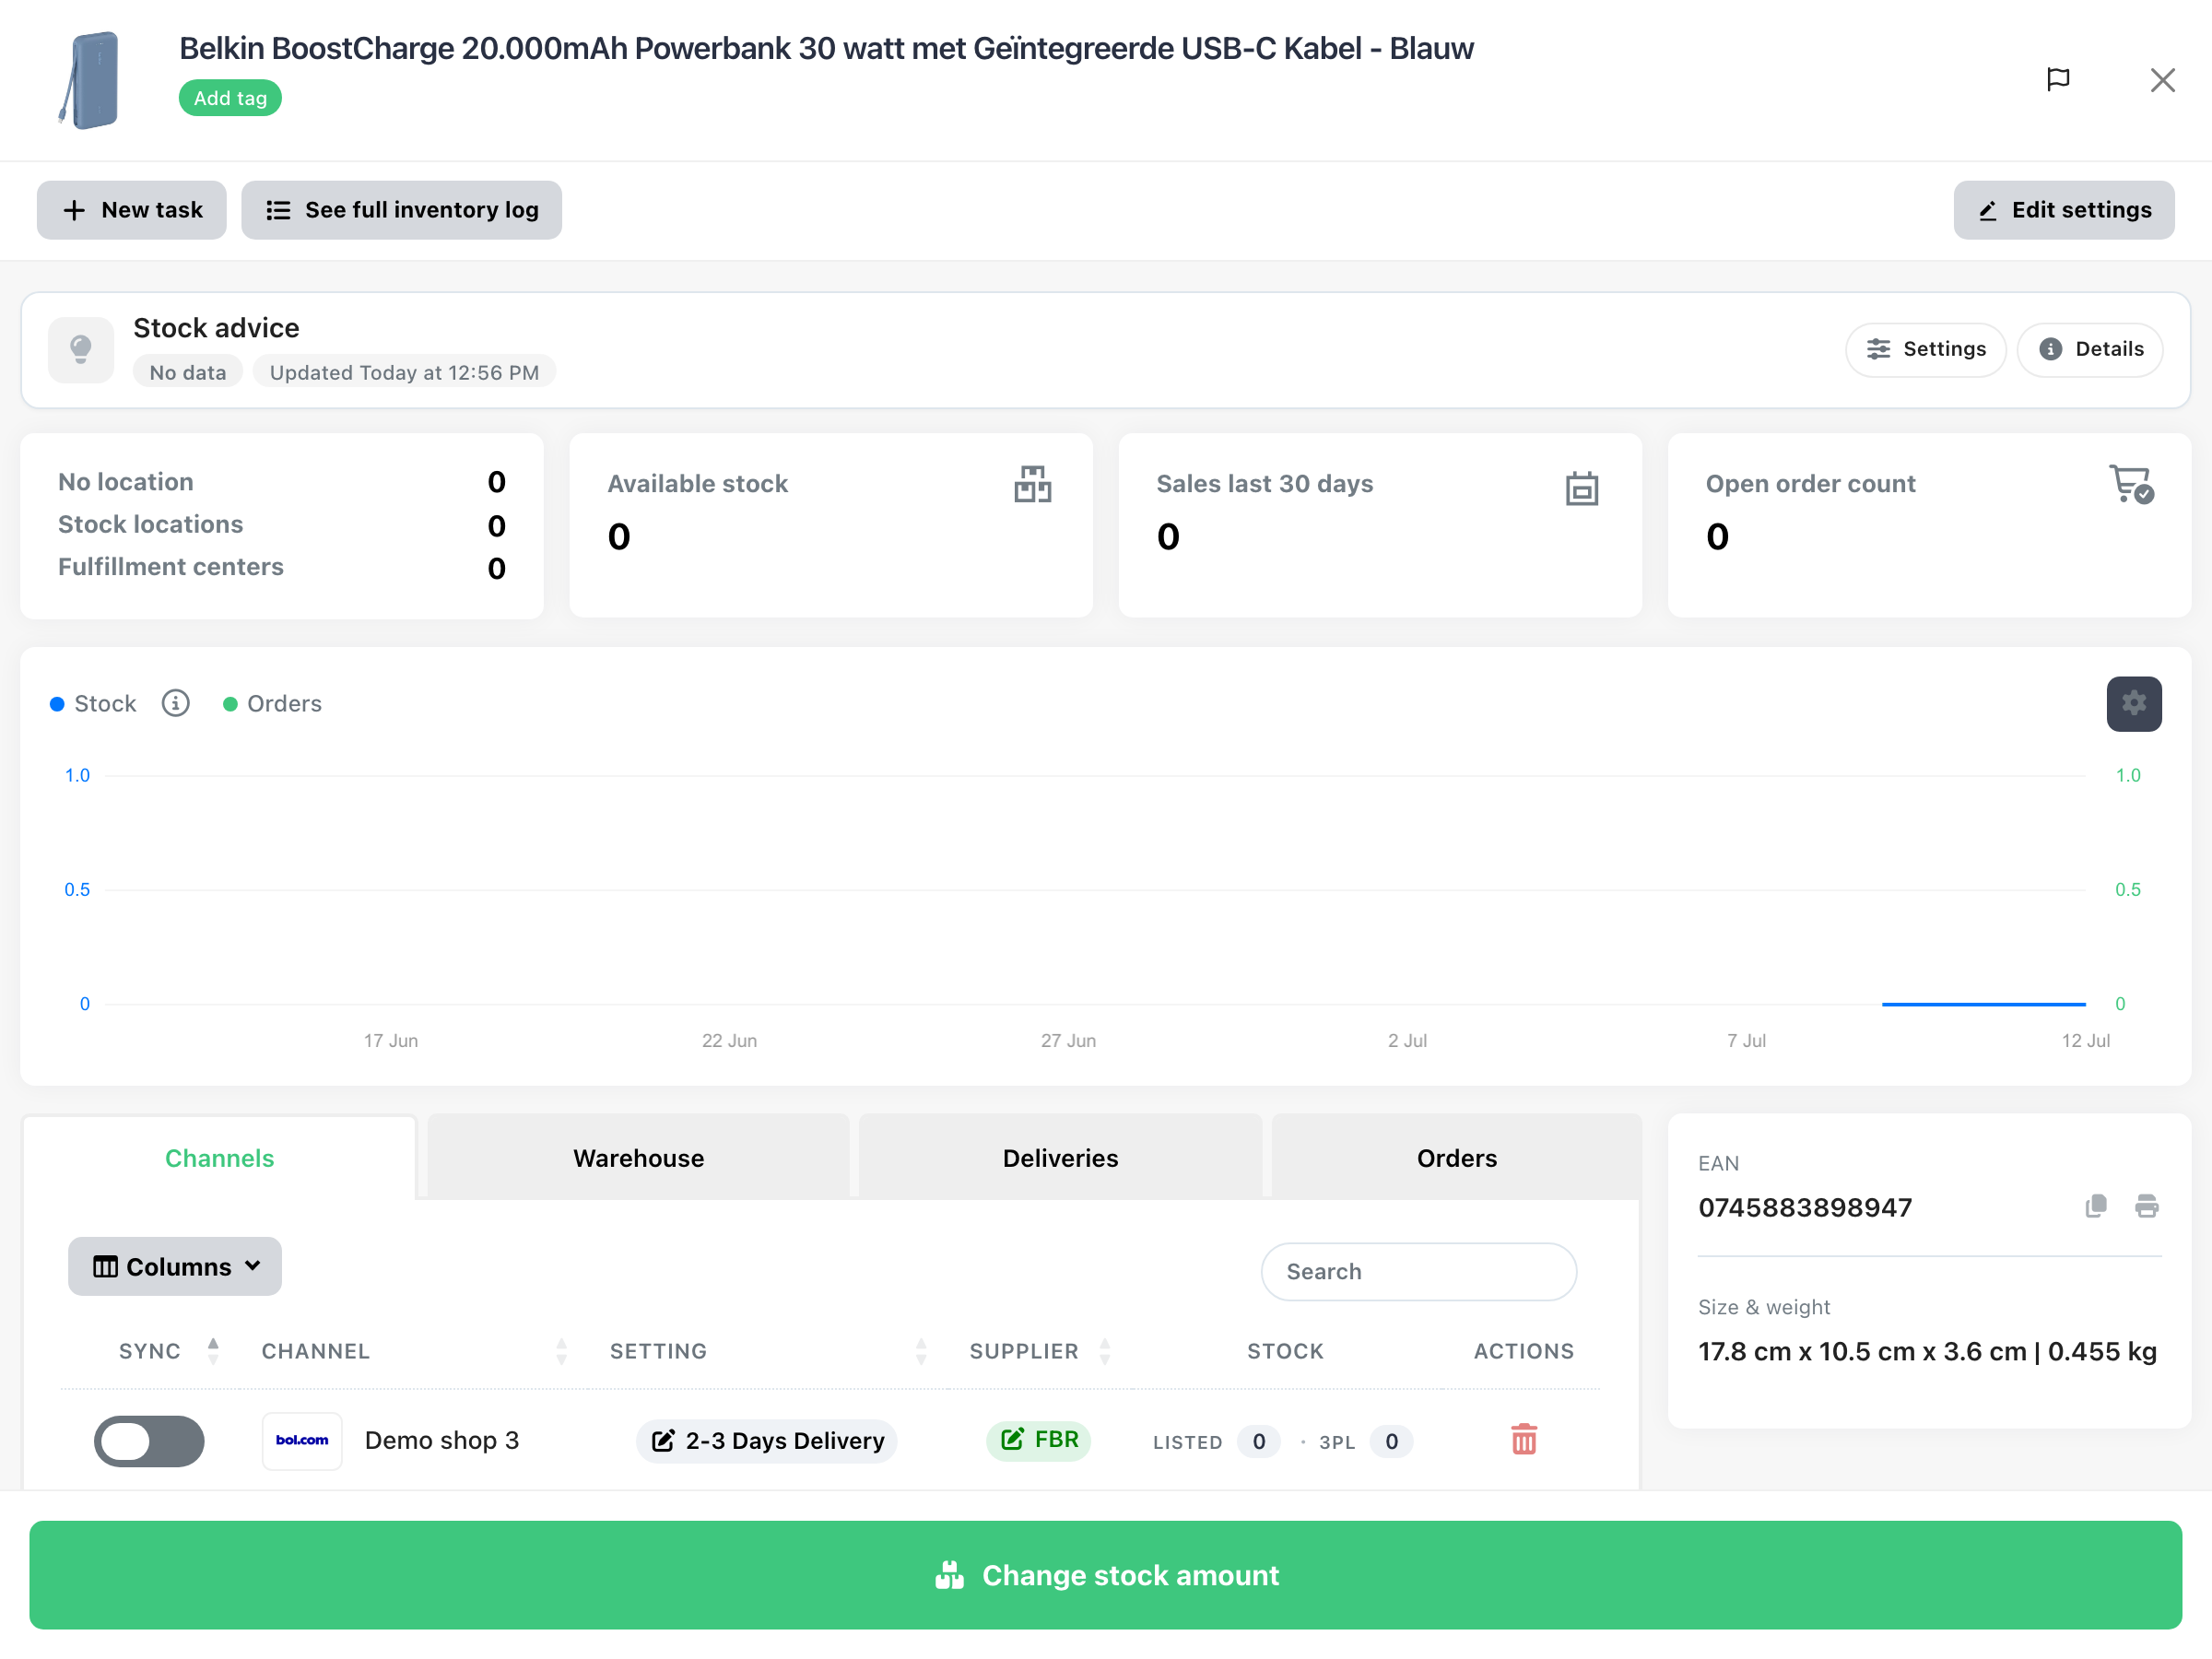Open See full inventory log
The height and width of the screenshot is (1659, 2212).
click(x=401, y=210)
